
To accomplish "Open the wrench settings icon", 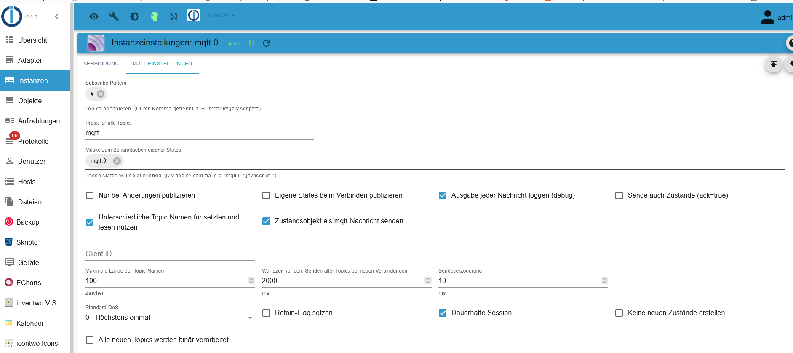I will 114,16.
